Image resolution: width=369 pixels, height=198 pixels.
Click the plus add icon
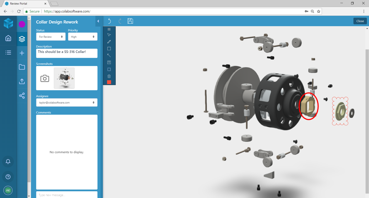tap(22, 53)
